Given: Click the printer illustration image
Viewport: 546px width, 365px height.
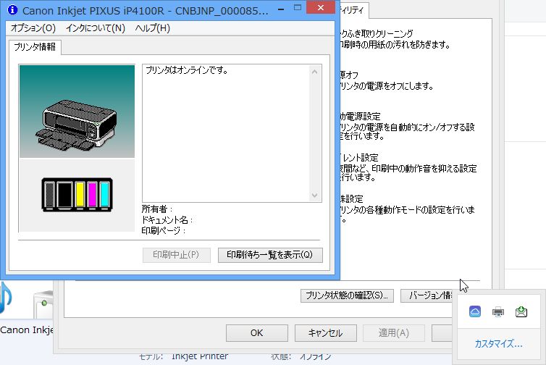Looking at the screenshot, I should point(77,112).
